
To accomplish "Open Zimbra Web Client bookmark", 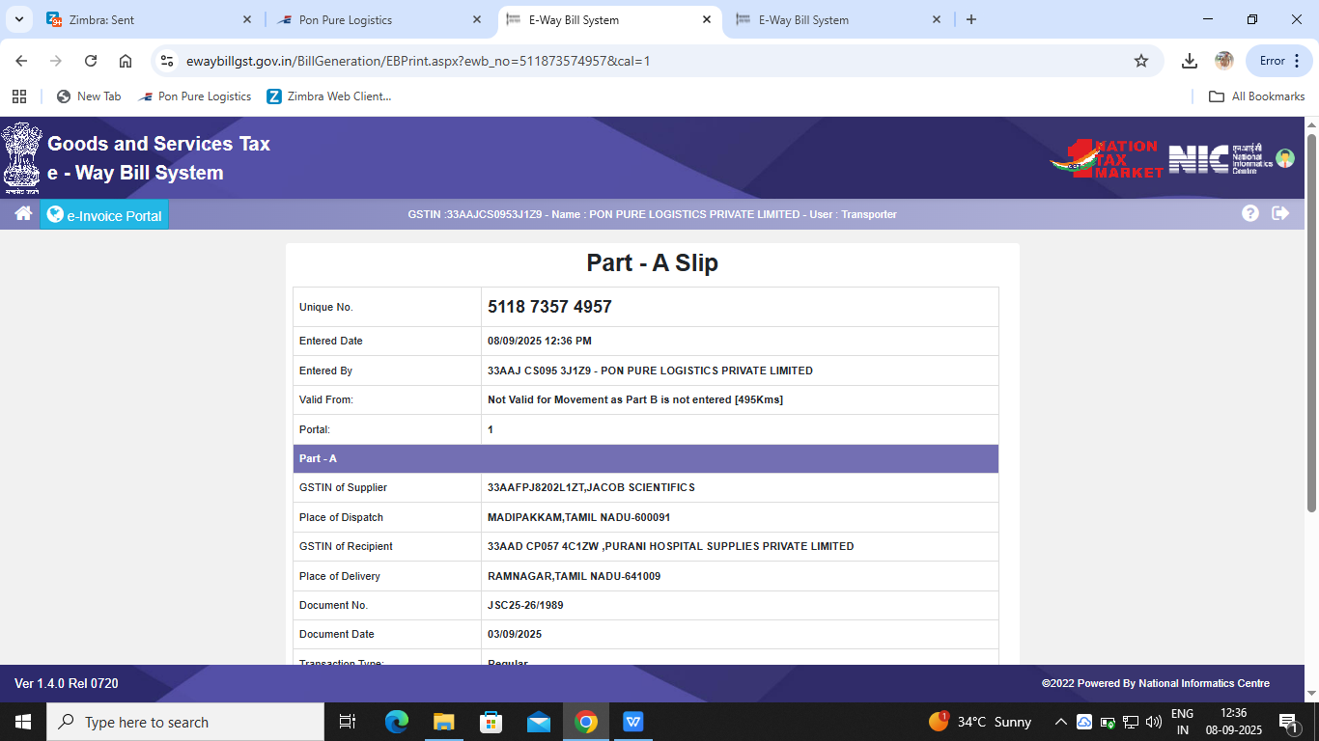I will click(x=328, y=96).
